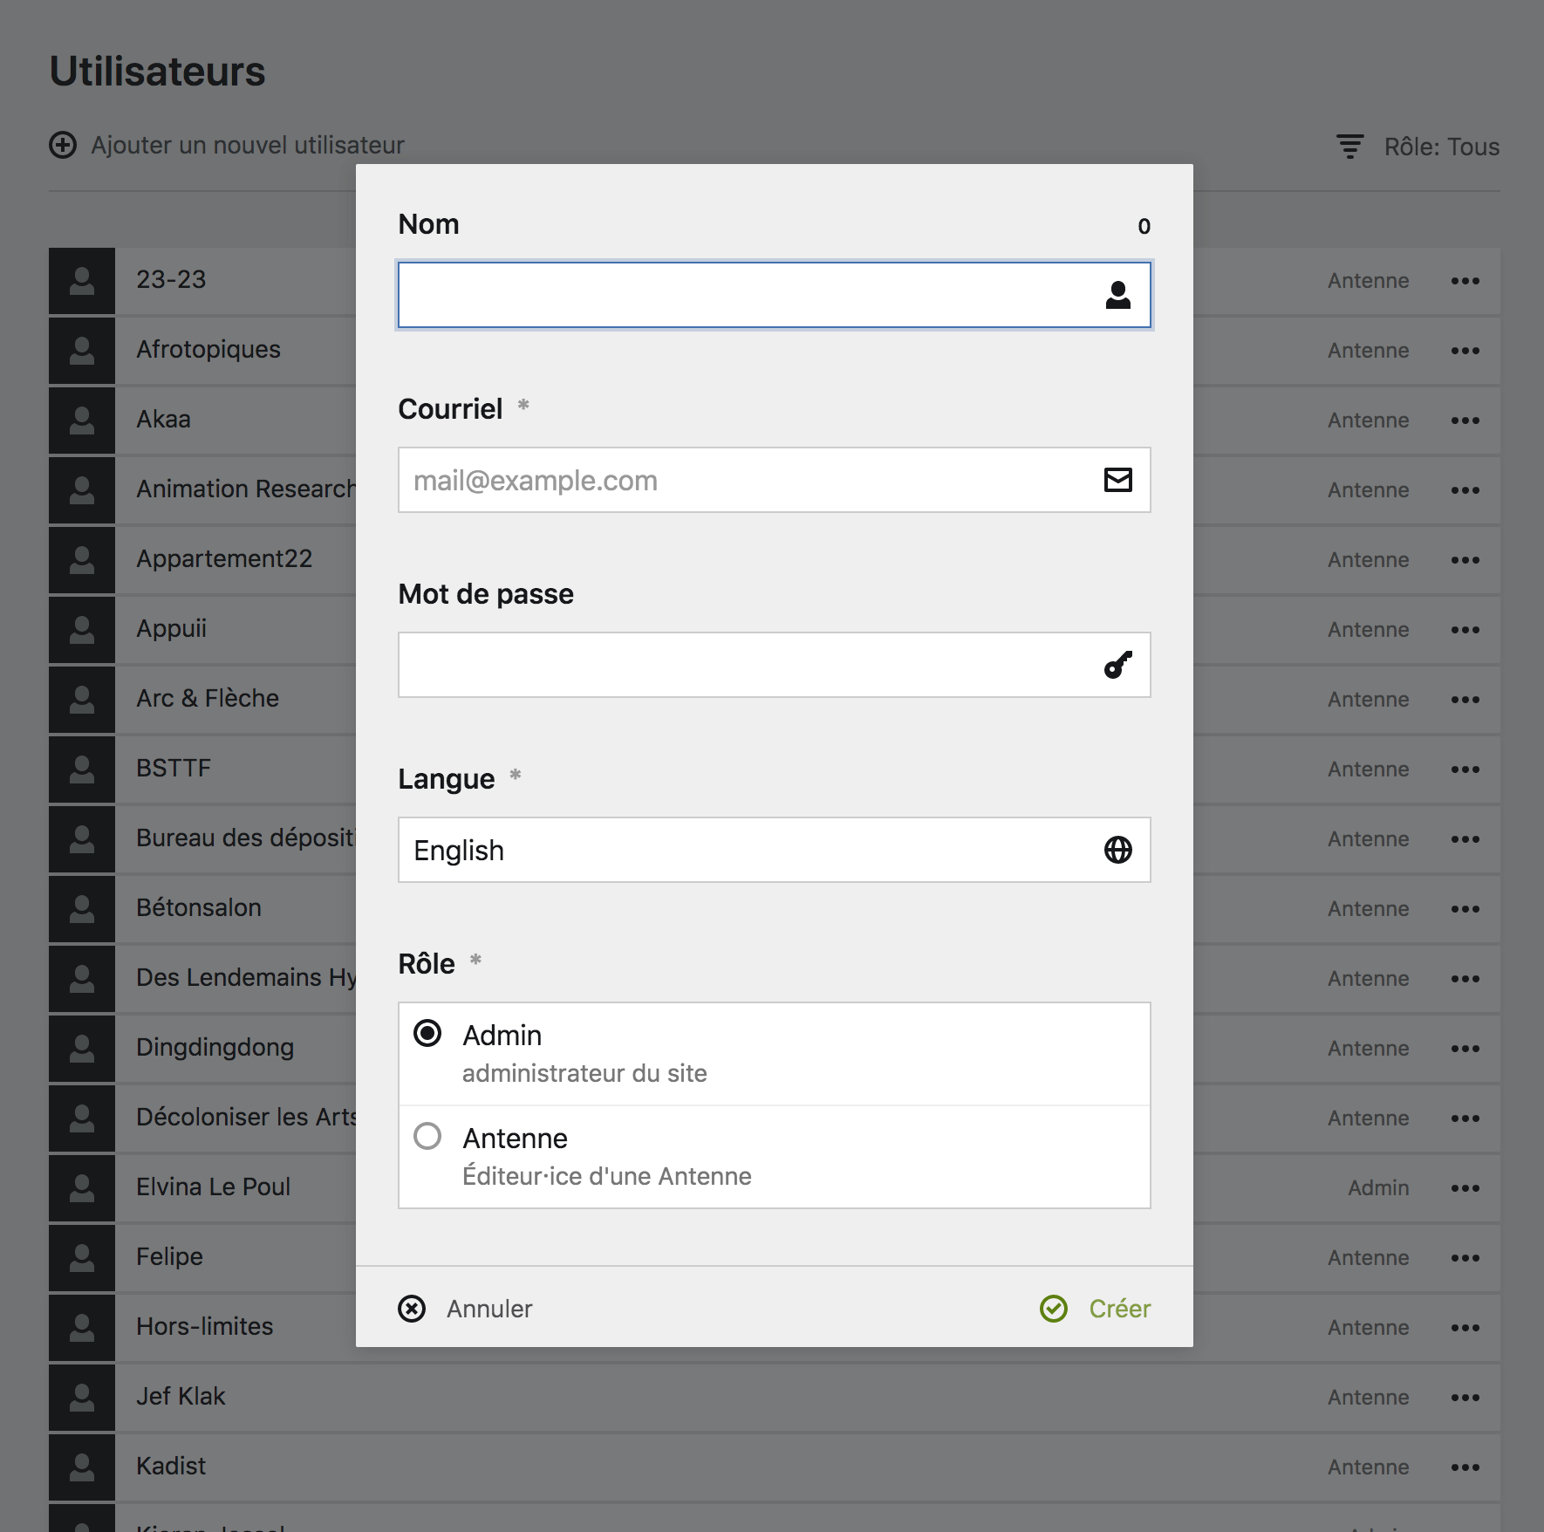Open the three-dot menu for Kadist
1544x1532 pixels.
pyautogui.click(x=1465, y=1467)
